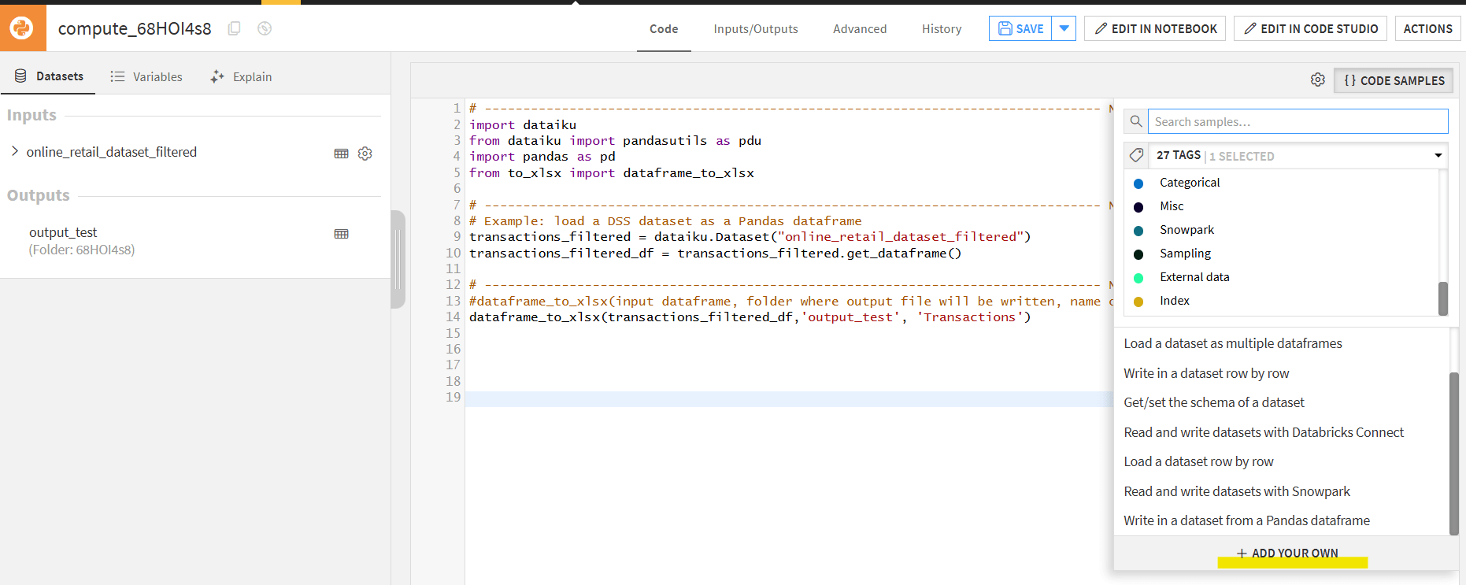Click ADD YOUR OWN sample
This screenshot has height=585, width=1466.
[x=1287, y=553]
